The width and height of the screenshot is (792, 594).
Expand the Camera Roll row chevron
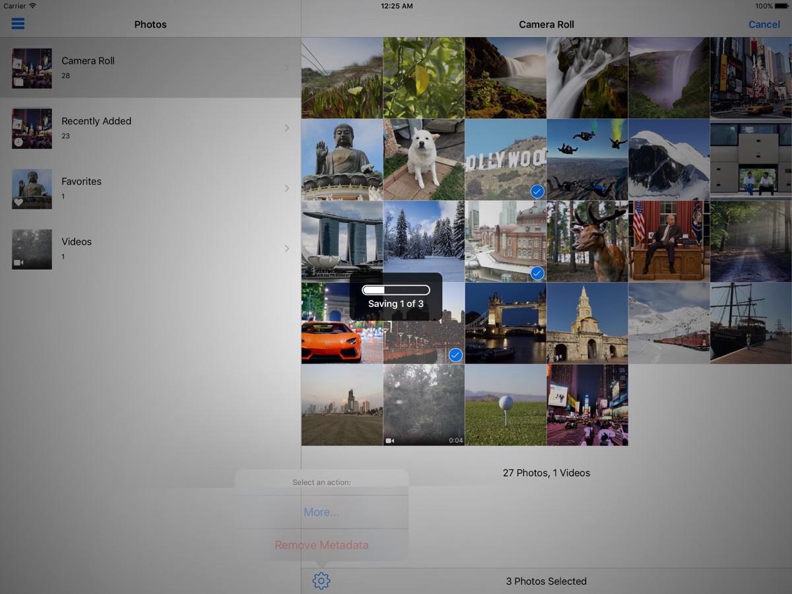tap(286, 67)
